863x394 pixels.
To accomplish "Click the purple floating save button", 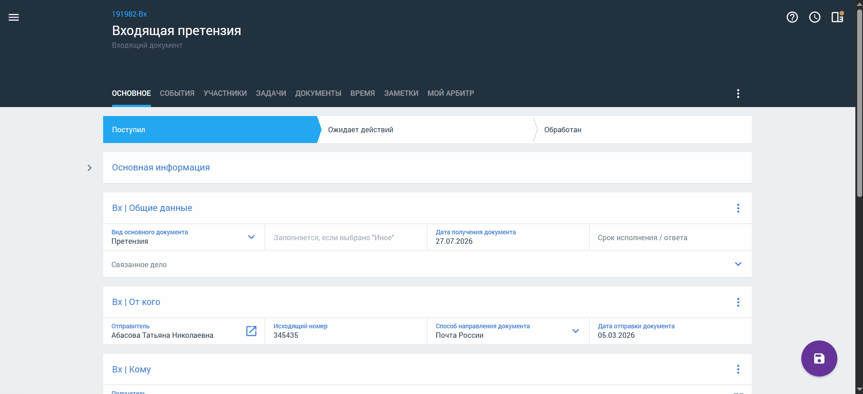I will pyautogui.click(x=819, y=358).
